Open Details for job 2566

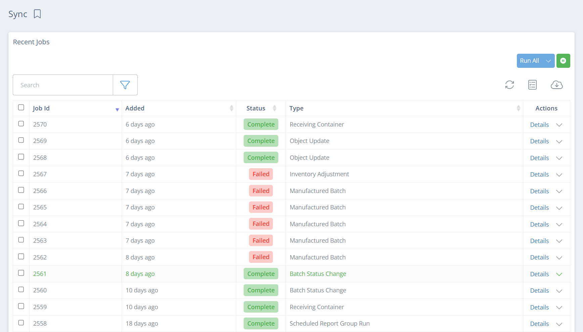coord(539,191)
